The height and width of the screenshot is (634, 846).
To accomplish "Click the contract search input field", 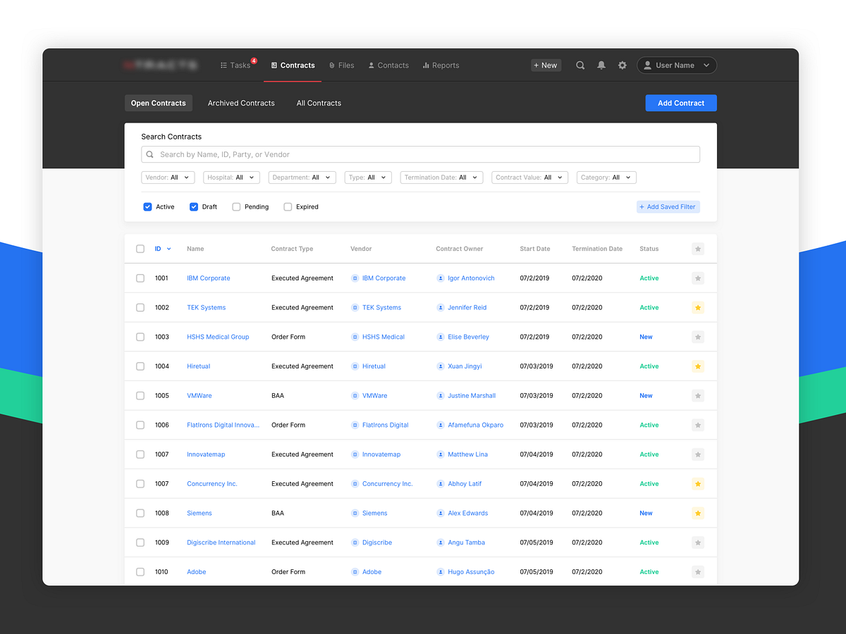I will click(x=421, y=154).
